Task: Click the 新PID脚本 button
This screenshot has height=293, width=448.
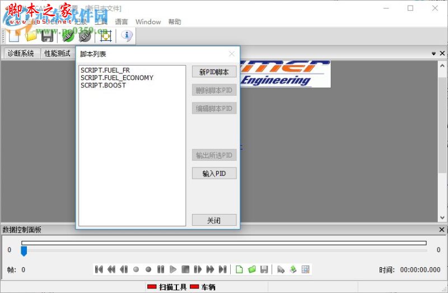Action: [x=214, y=72]
